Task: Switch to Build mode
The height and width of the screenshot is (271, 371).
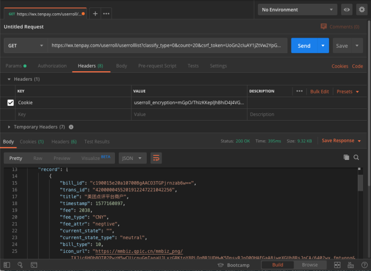Action: (x=278, y=265)
